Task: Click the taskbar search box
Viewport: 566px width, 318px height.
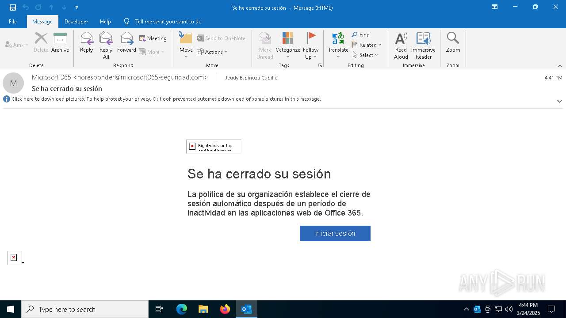Action: click(85, 309)
